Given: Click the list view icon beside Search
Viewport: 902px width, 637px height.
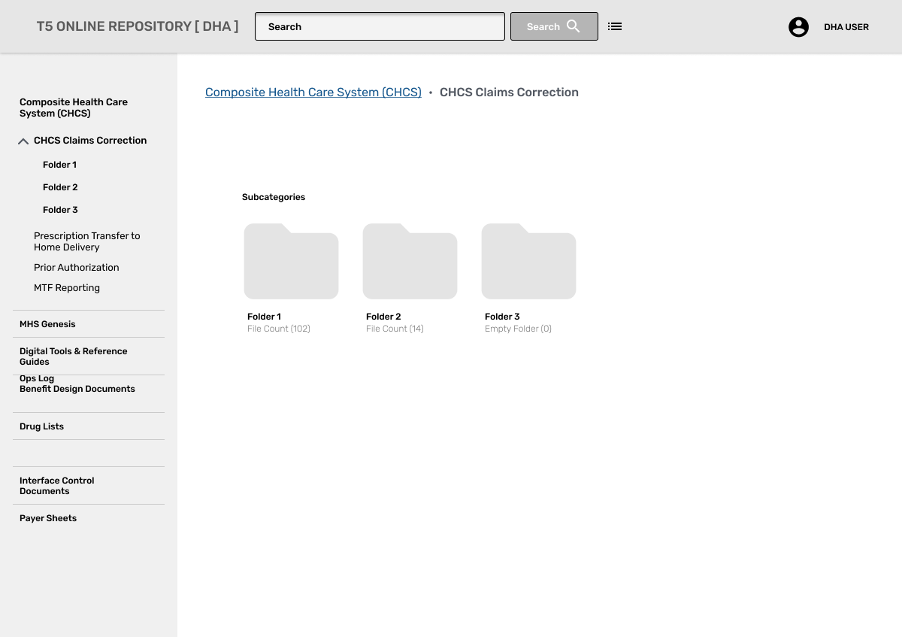Looking at the screenshot, I should [615, 26].
